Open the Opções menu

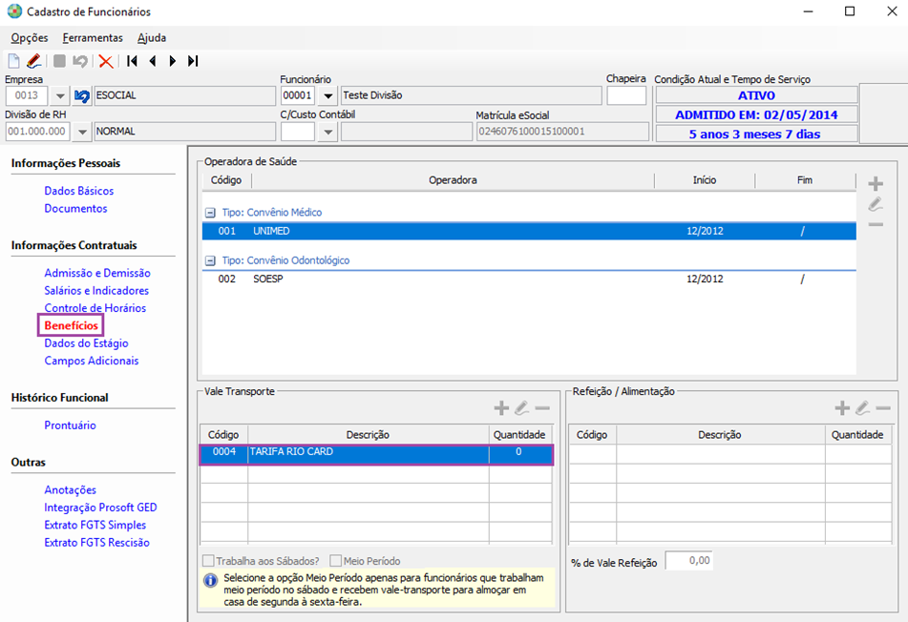(x=30, y=38)
